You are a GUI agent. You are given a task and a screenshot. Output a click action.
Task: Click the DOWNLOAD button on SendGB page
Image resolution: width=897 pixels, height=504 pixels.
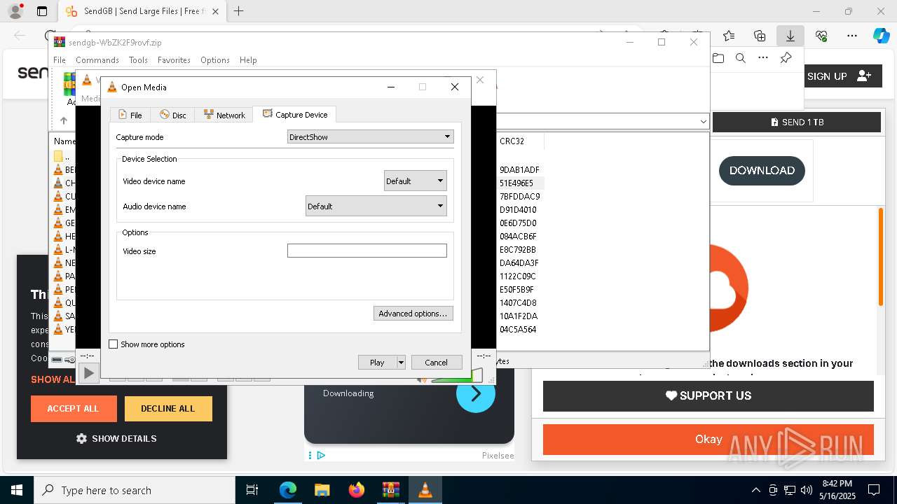pos(762,171)
